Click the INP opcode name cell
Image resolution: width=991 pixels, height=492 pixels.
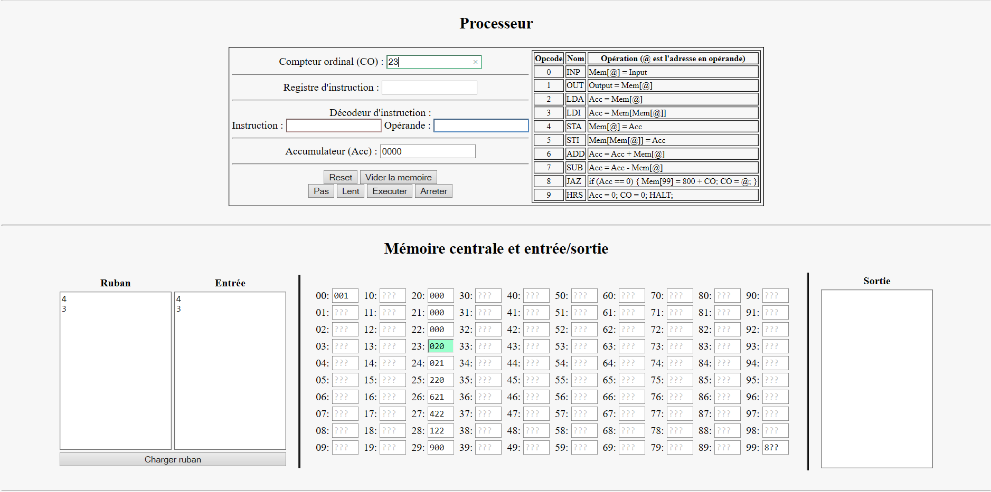[x=575, y=72]
